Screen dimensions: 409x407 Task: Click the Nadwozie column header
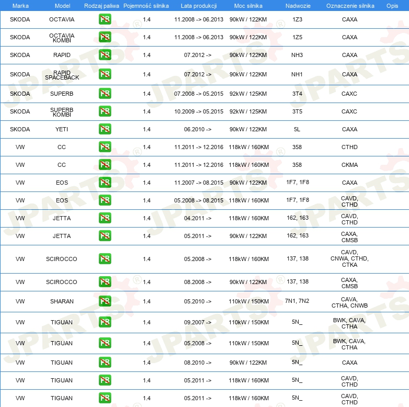298,6
